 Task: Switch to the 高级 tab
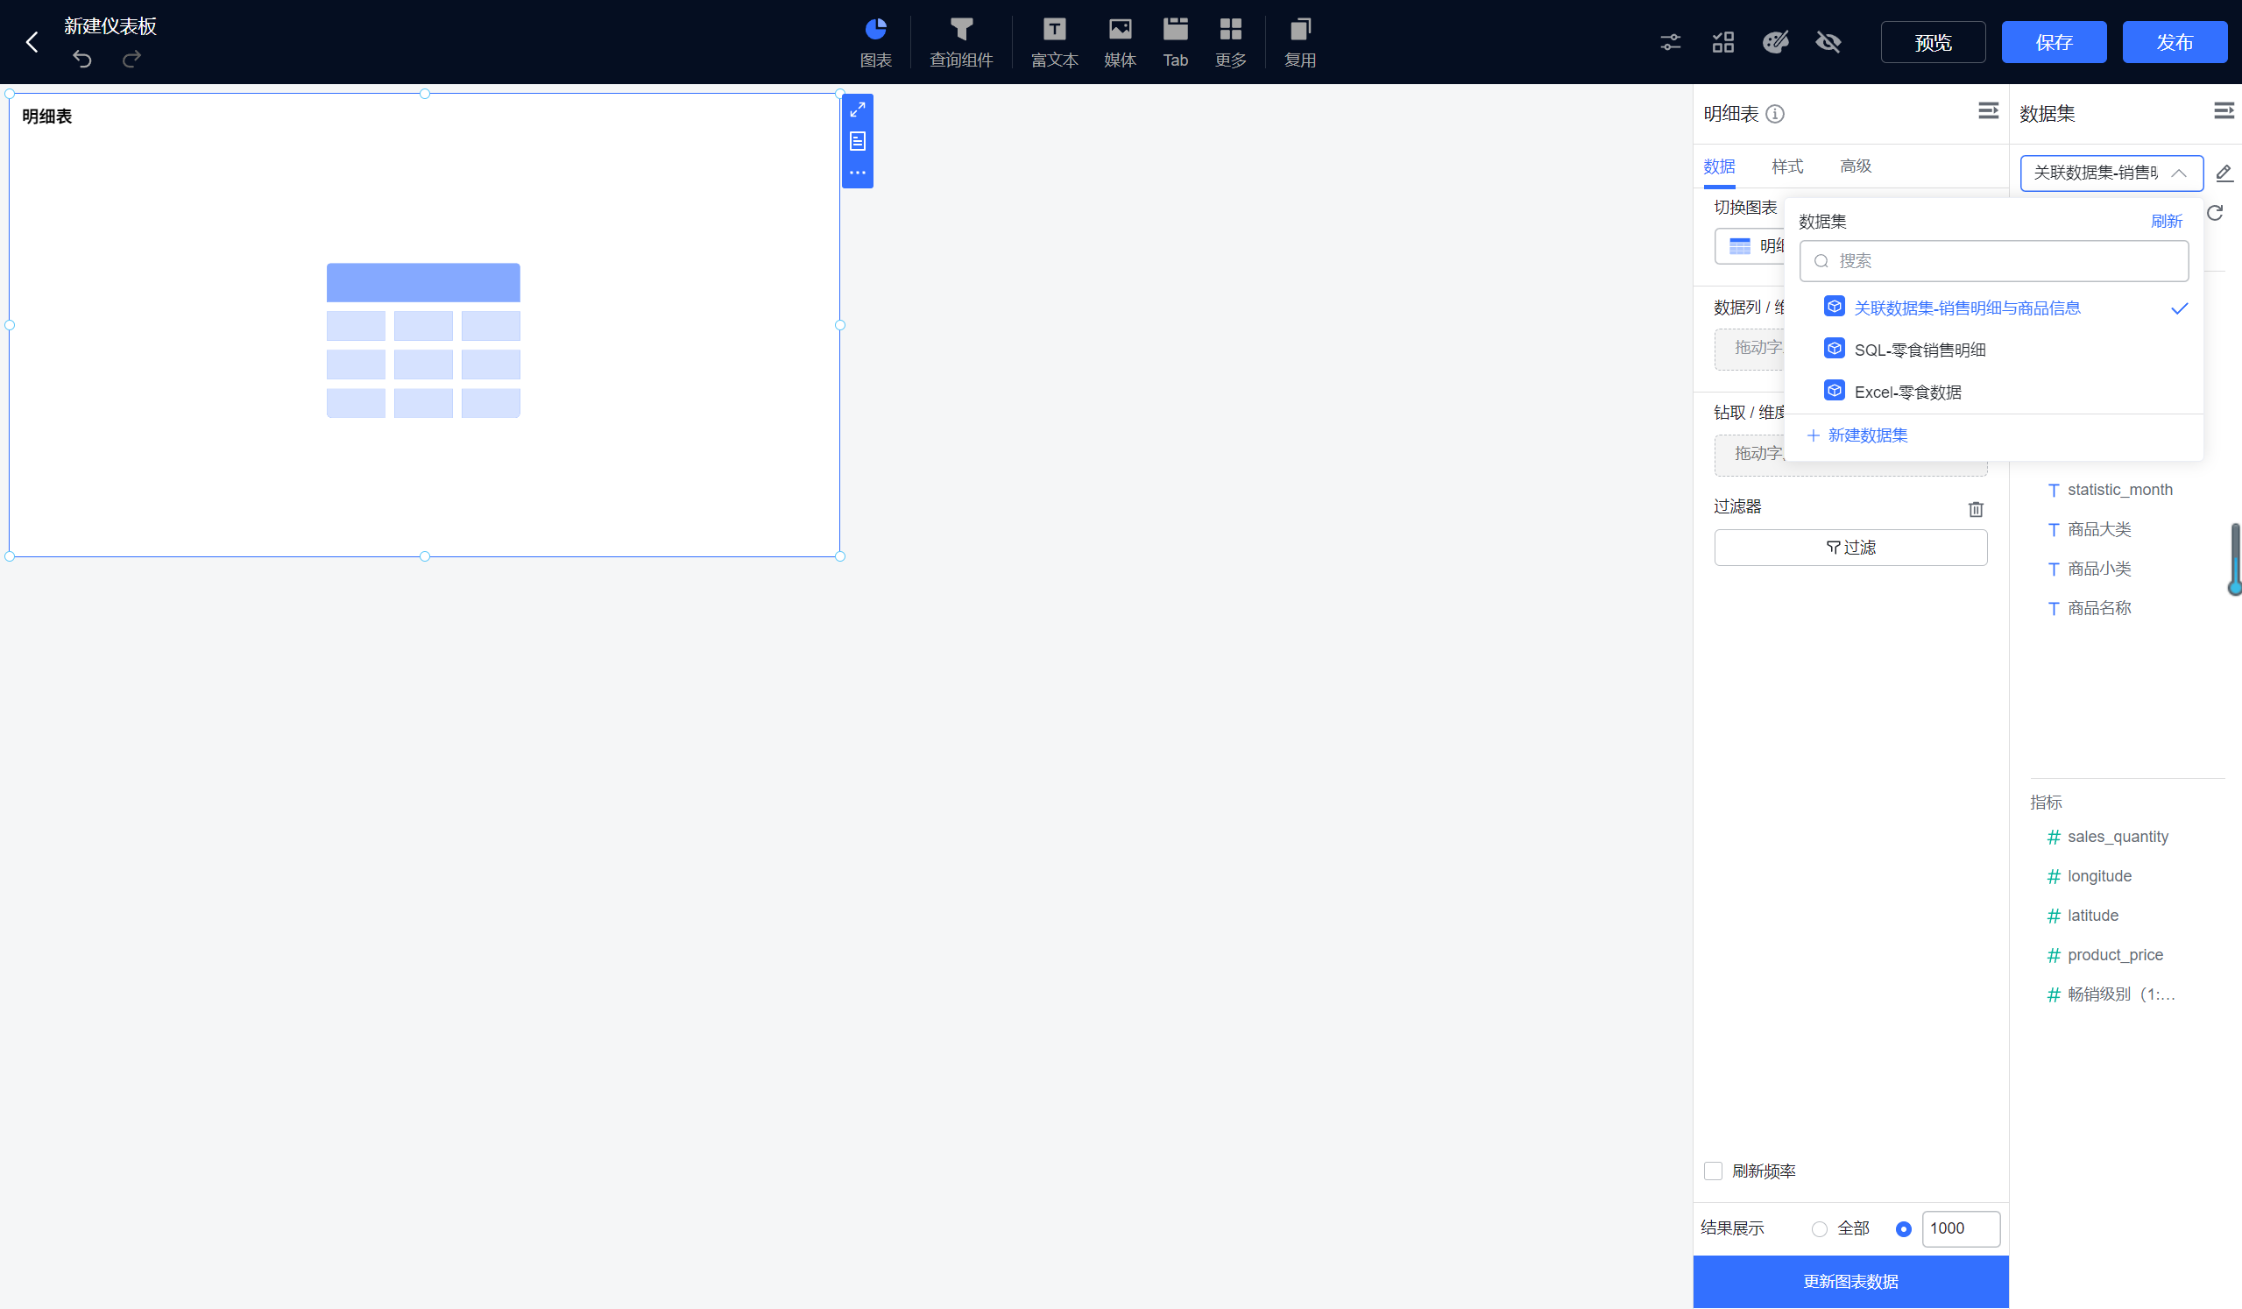1855,166
